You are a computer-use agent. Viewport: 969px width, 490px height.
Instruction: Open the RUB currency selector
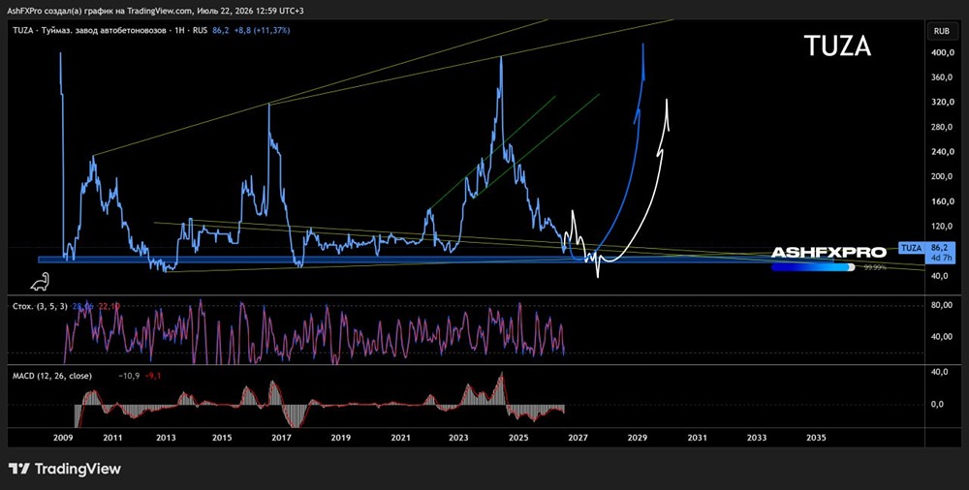pyautogui.click(x=941, y=30)
